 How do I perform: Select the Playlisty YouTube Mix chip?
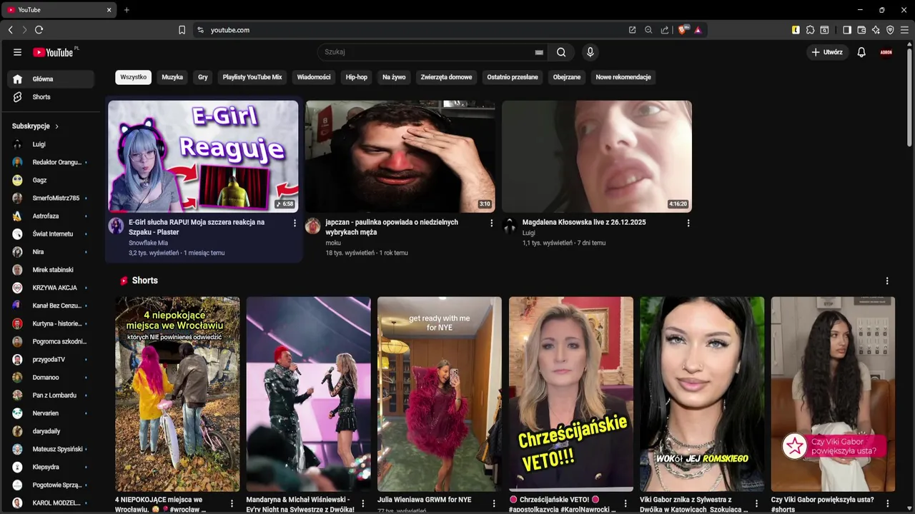coord(252,77)
